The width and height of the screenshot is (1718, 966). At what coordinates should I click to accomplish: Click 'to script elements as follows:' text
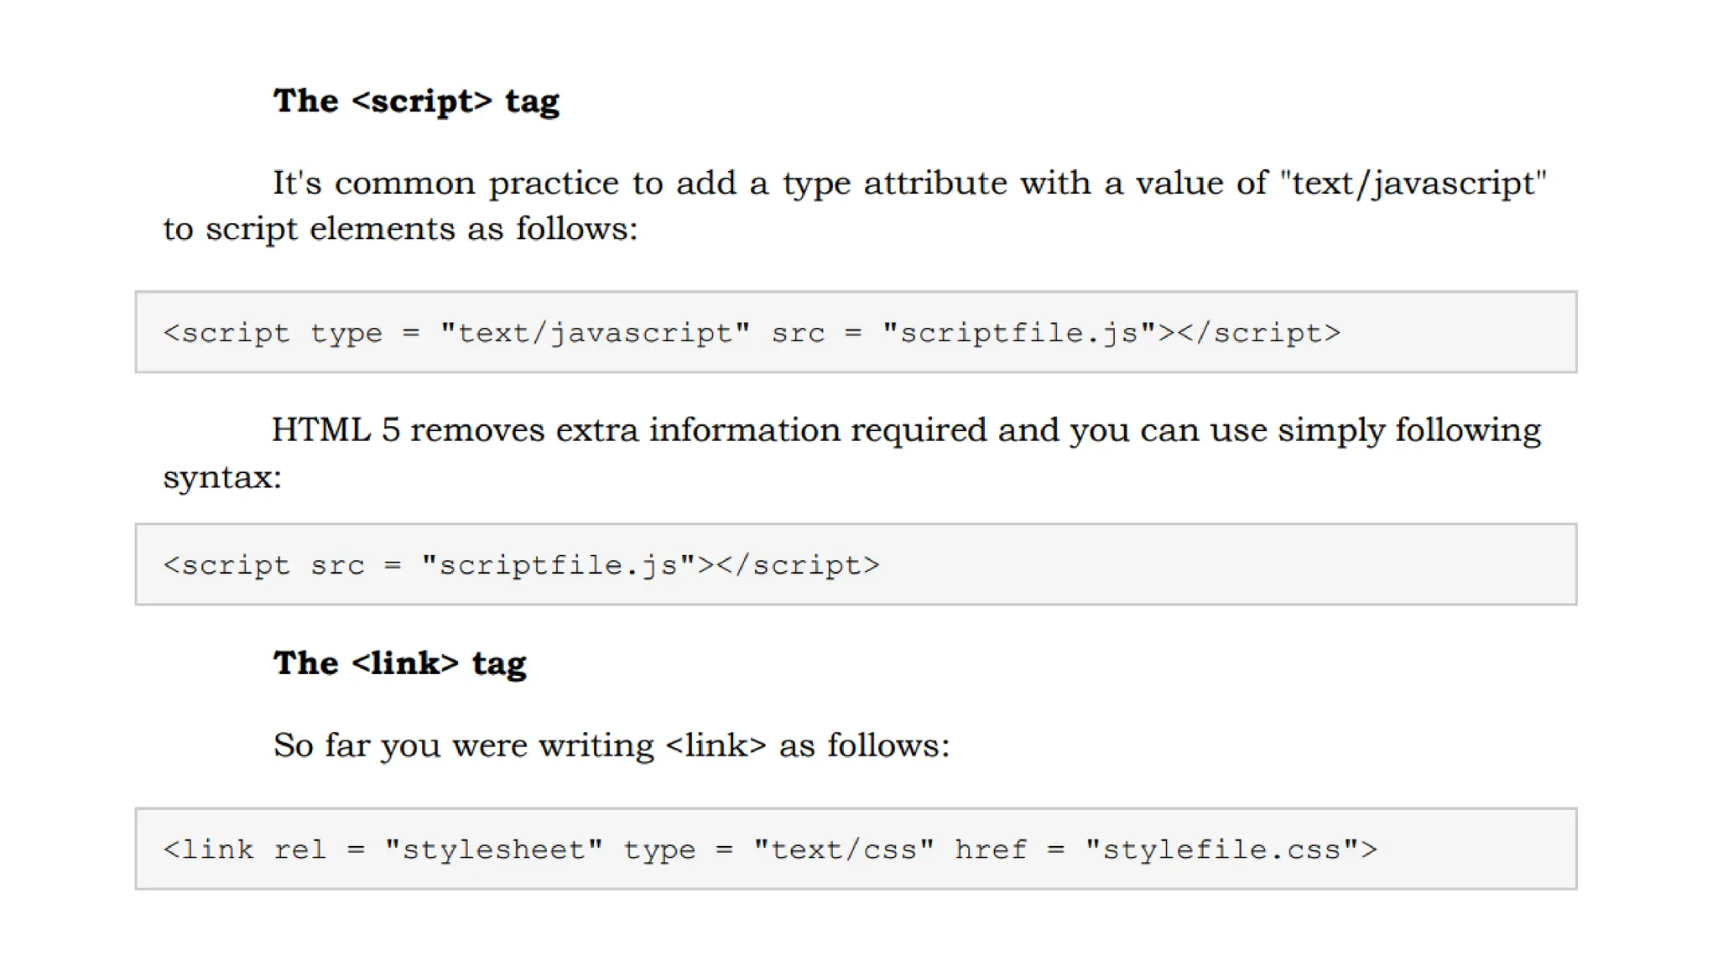click(x=400, y=229)
